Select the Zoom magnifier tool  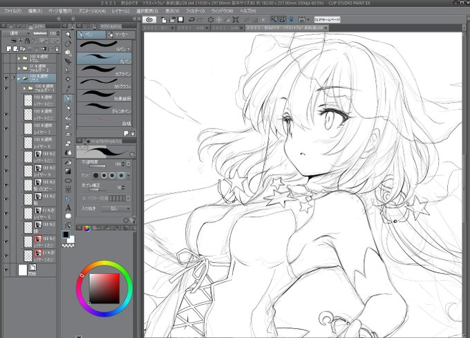point(68,35)
